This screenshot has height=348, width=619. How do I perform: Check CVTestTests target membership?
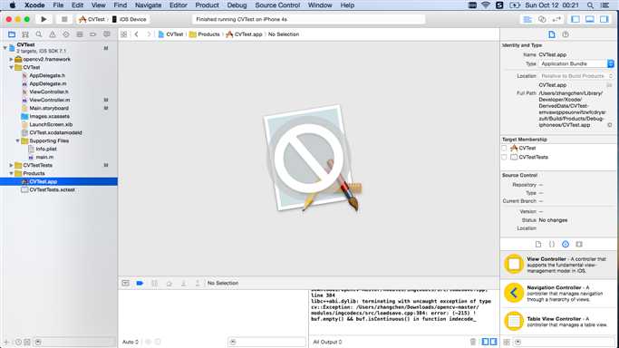point(504,157)
